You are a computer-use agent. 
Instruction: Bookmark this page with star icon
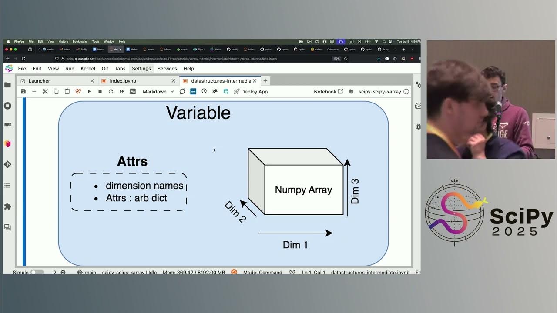(x=346, y=59)
